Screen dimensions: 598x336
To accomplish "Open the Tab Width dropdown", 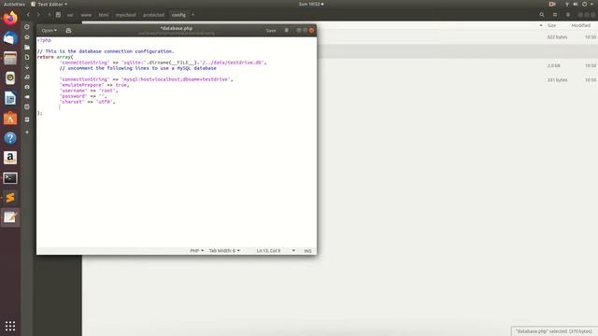I will tap(224, 251).
